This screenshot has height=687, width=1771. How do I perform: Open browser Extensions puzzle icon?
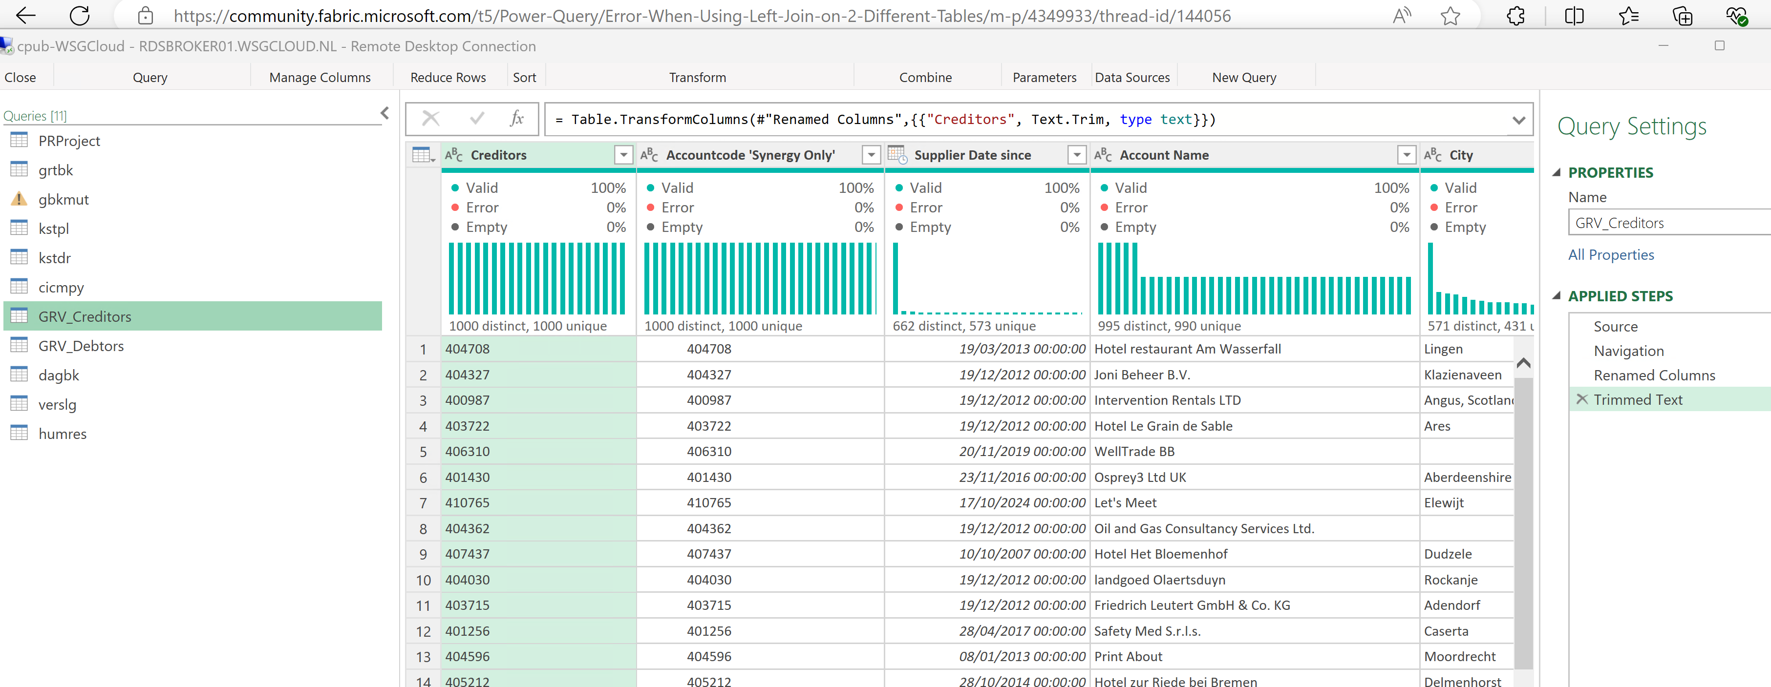click(1515, 15)
